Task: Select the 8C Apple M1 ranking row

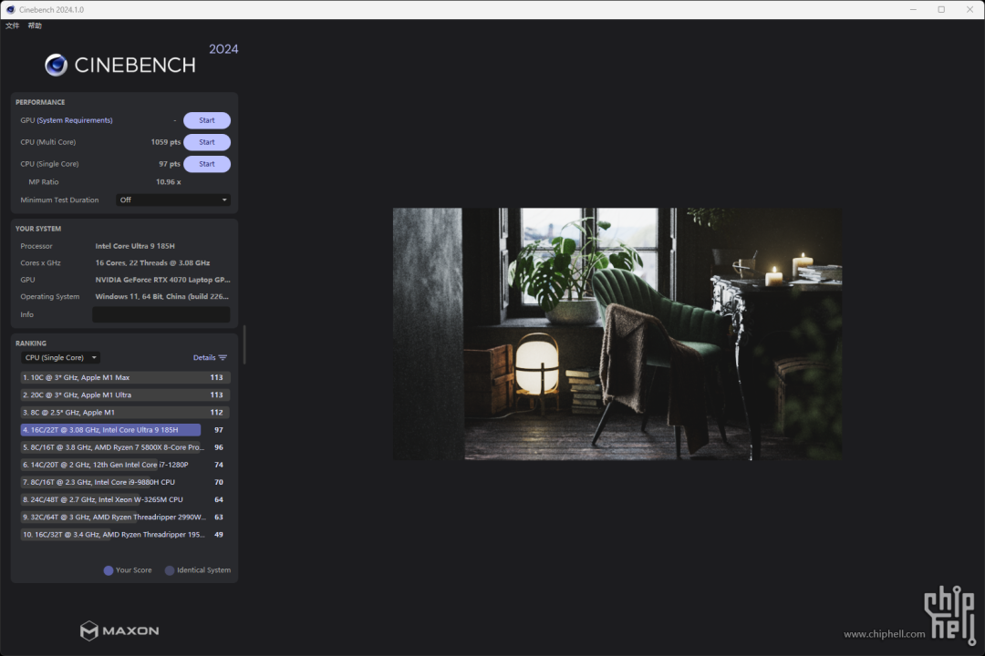Action: pyautogui.click(x=126, y=413)
